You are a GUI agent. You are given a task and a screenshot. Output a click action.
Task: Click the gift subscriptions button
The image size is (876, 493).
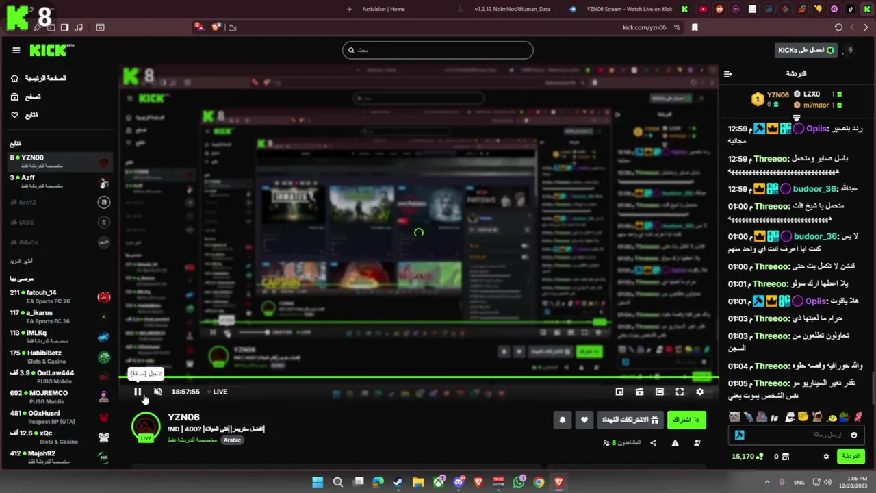pos(630,420)
